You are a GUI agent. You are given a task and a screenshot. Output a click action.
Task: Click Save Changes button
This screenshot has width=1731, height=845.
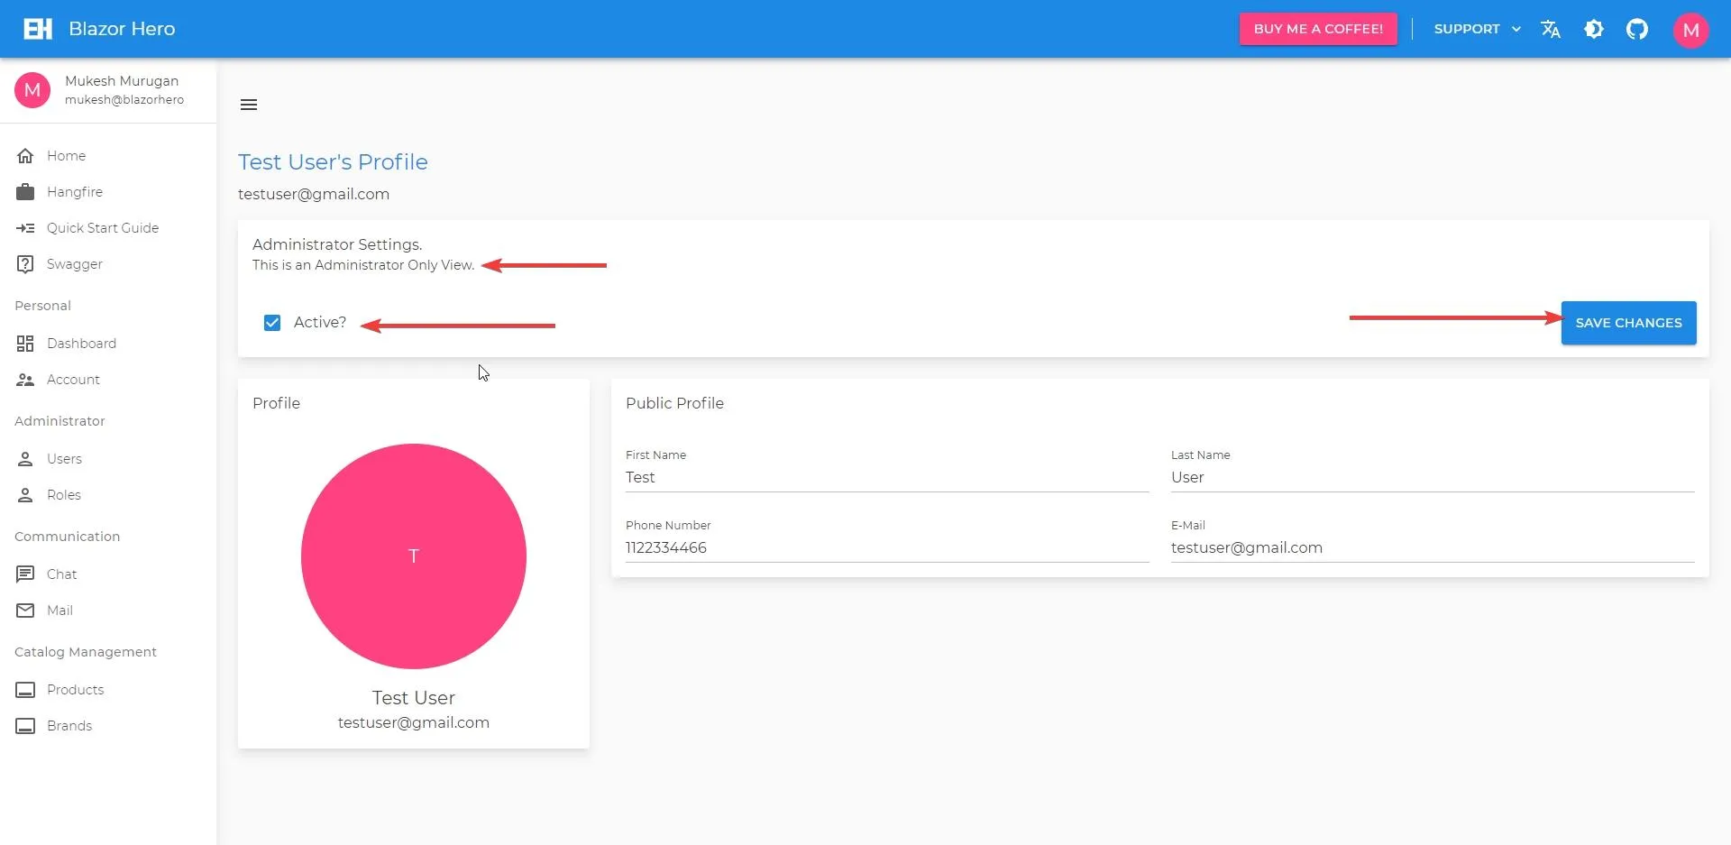pyautogui.click(x=1627, y=323)
